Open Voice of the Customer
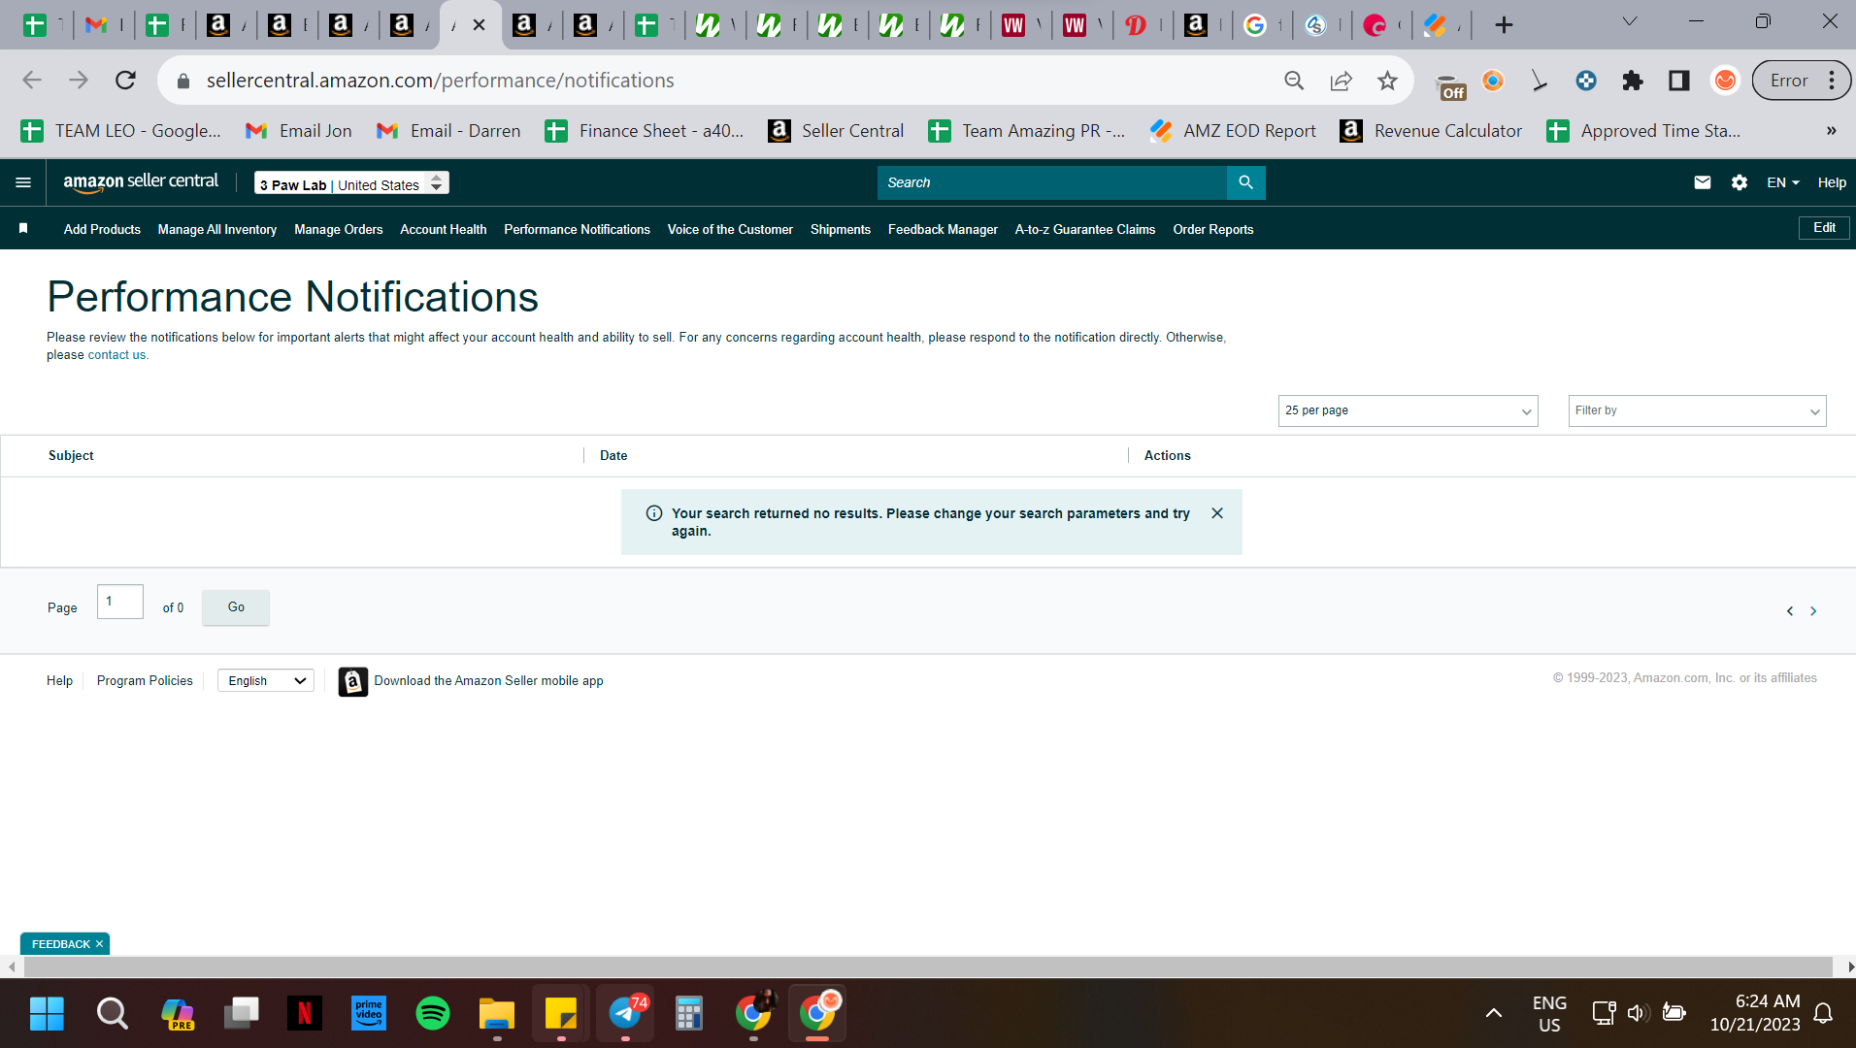Image resolution: width=1856 pixels, height=1048 pixels. coord(730,229)
